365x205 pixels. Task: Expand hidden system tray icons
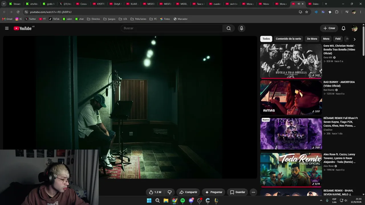click(321, 200)
